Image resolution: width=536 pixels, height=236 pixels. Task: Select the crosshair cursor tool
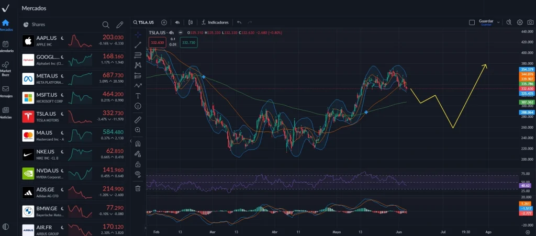(x=138, y=35)
